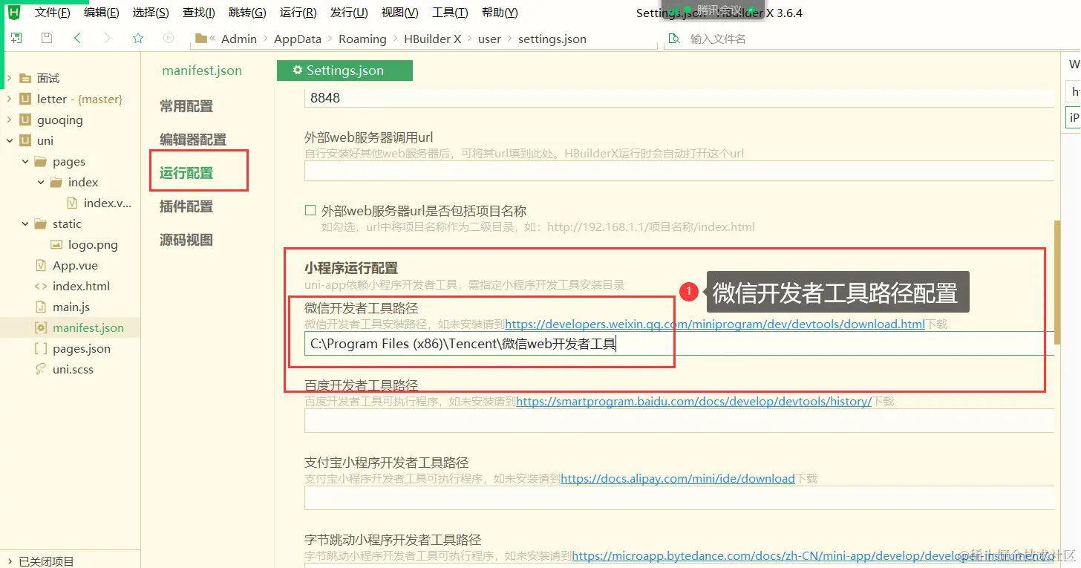This screenshot has height=568, width=1081.
Task: Select 源码视图 settings section
Action: [x=186, y=240]
